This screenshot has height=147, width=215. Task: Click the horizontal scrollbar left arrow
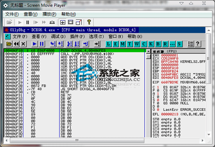coord(6,140)
